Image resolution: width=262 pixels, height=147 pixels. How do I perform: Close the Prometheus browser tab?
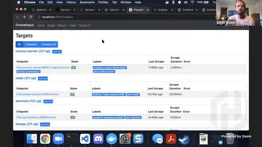click(x=148, y=10)
